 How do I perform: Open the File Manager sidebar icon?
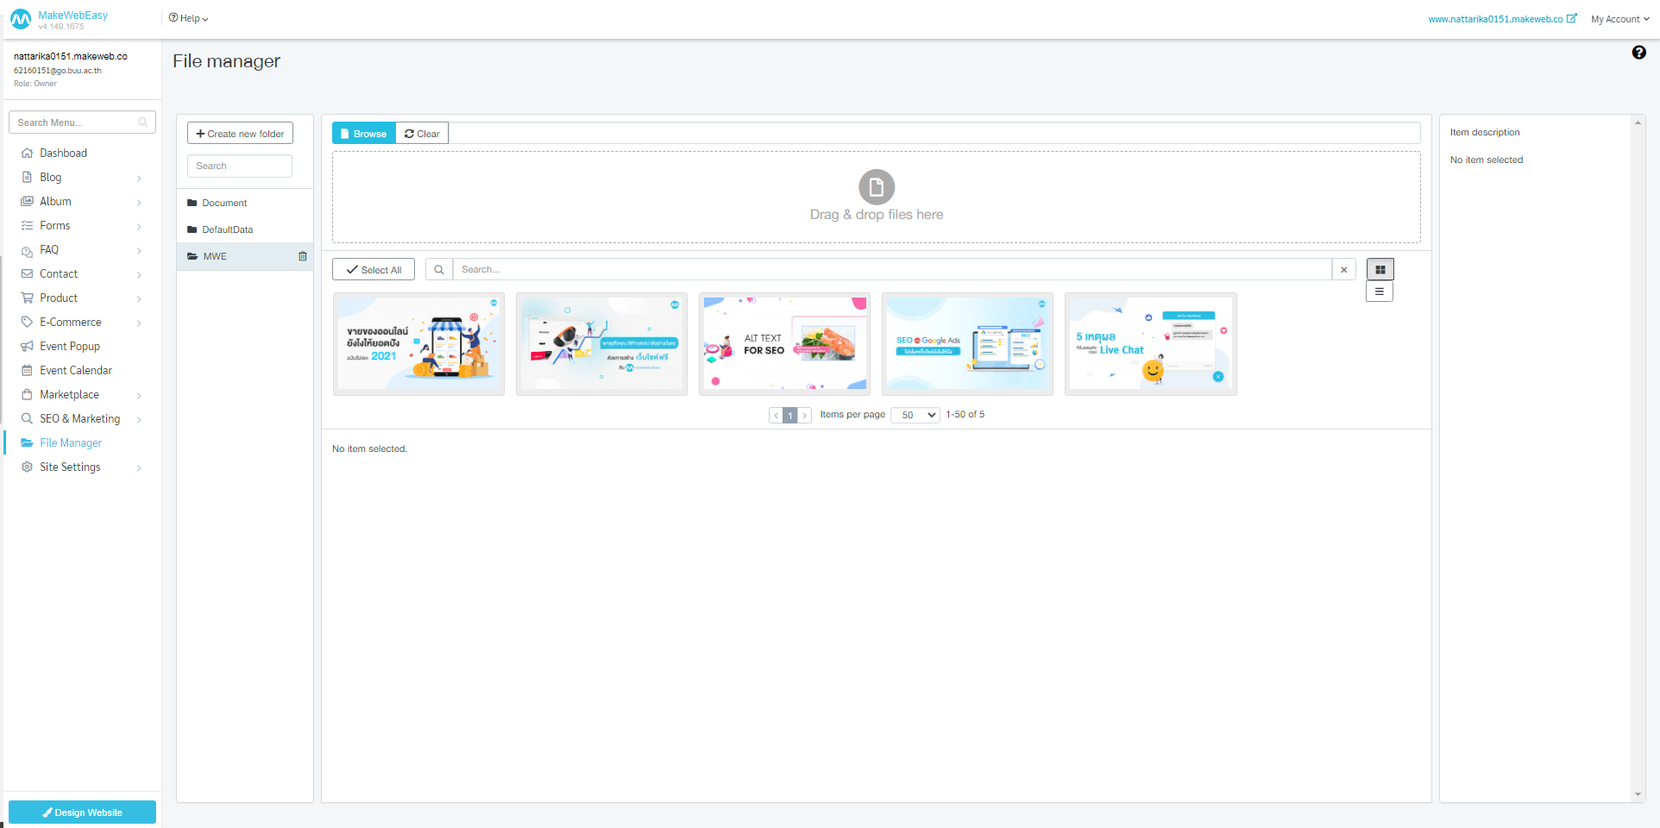click(x=27, y=442)
